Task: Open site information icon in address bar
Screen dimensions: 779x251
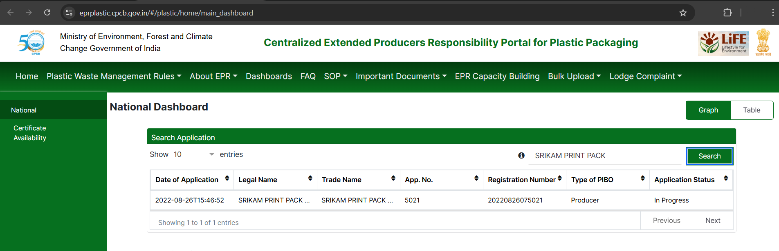Action: click(x=69, y=13)
